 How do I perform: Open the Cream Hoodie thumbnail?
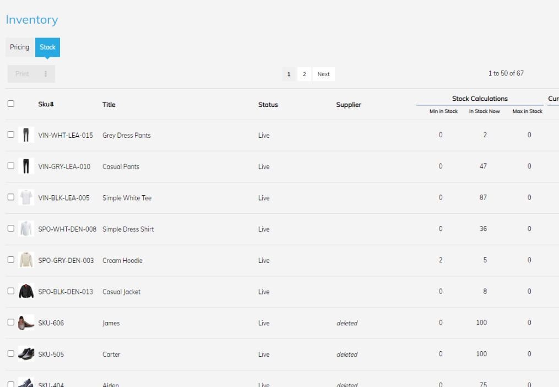[x=26, y=260]
